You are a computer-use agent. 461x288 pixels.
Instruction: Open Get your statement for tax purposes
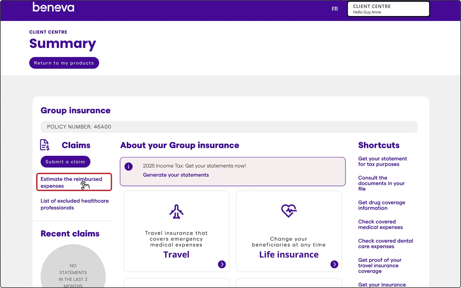[x=382, y=161]
